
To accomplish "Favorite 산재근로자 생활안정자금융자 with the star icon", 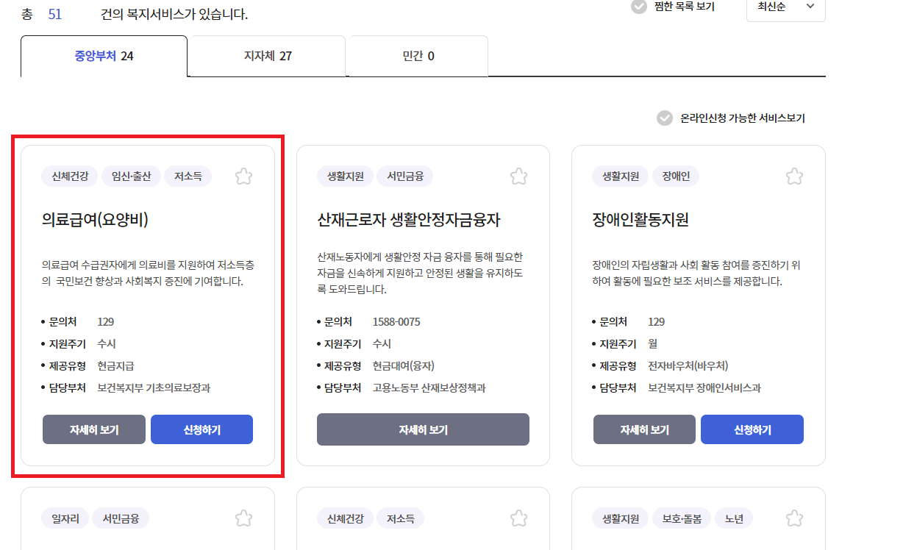I will 519,176.
